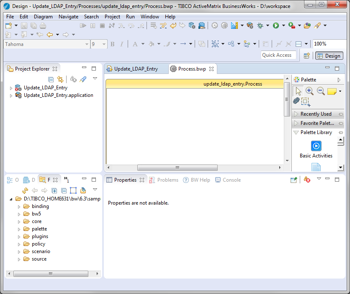Open the font color dropdown arrow
This screenshot has height=294, width=350.
(x=143, y=44)
